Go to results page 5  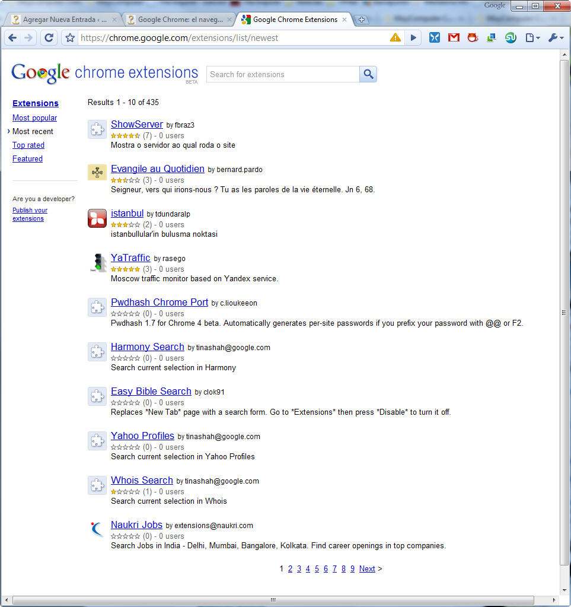pyautogui.click(x=317, y=568)
